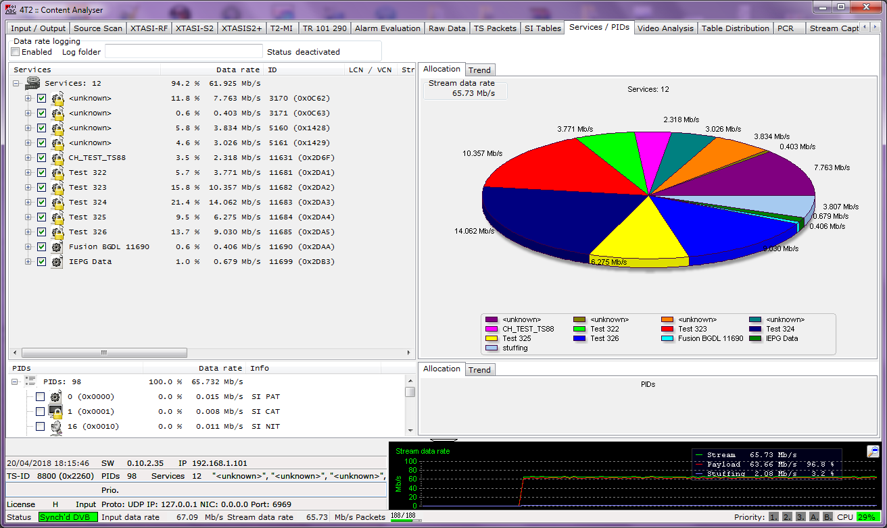Switch to the TR 101 290 tab
This screenshot has height=528, width=887.
click(x=325, y=28)
